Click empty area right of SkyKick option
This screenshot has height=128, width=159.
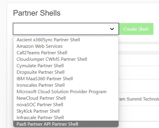click(x=89, y=111)
